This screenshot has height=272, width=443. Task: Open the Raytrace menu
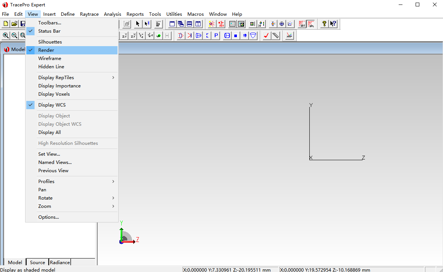[89, 14]
